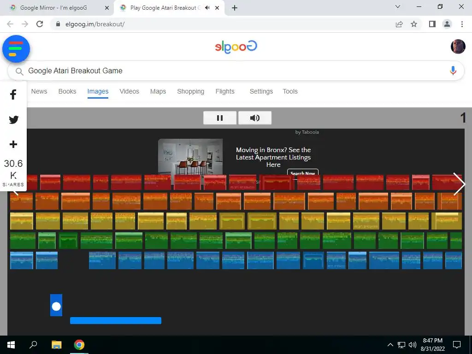The width and height of the screenshot is (472, 354).
Task: Select the Images tab
Action: (x=98, y=91)
